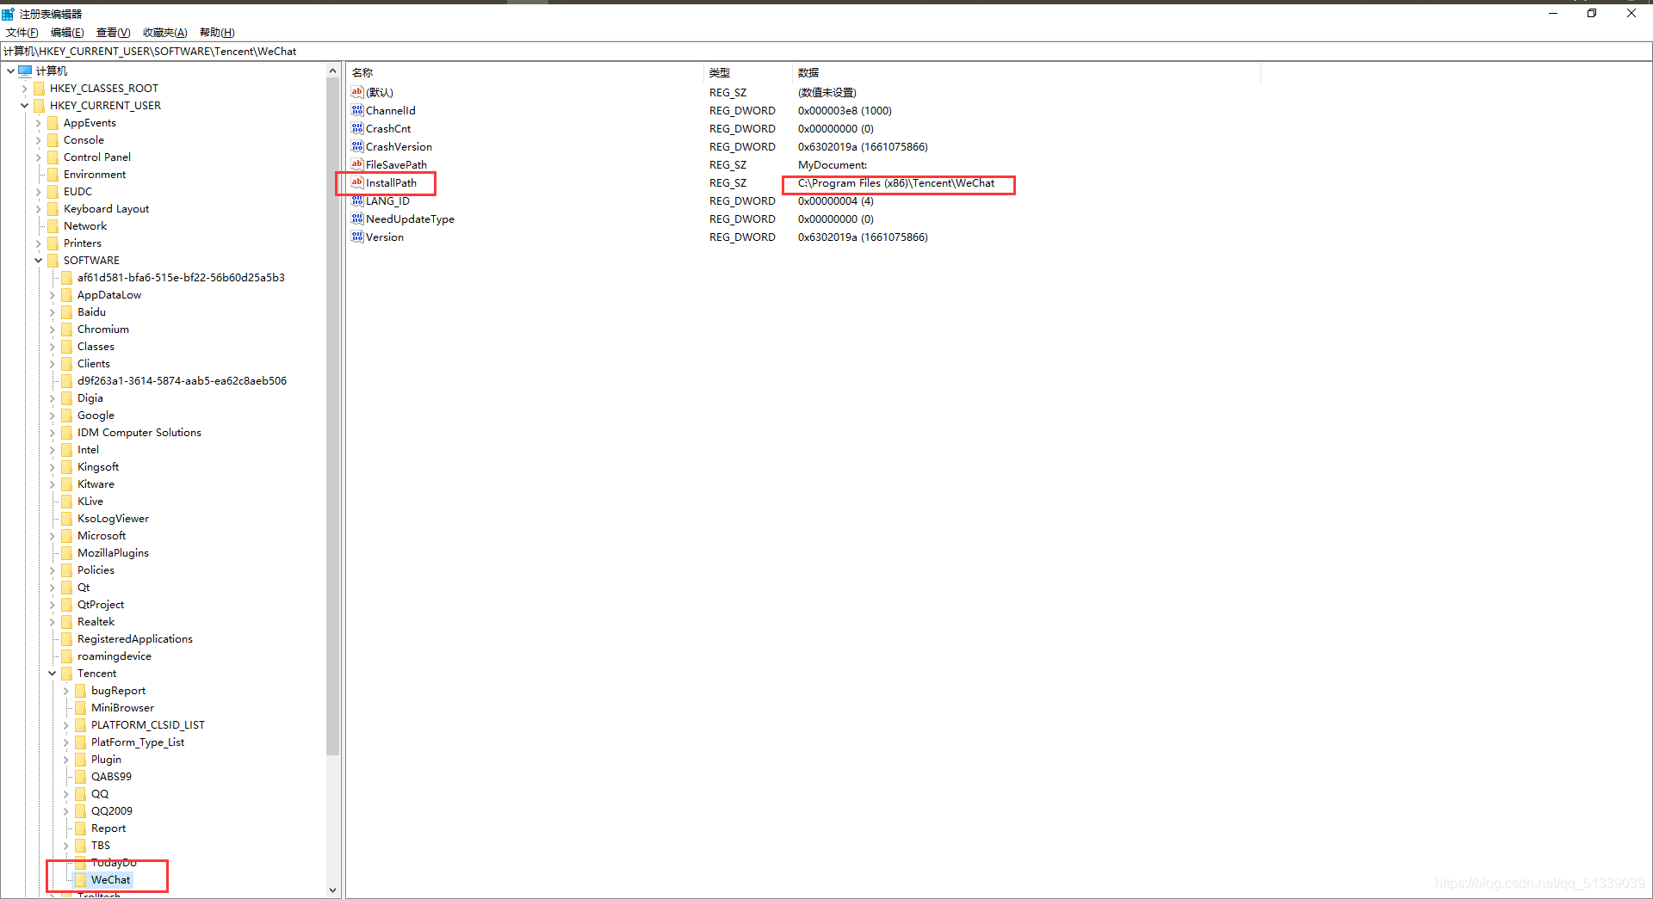The image size is (1653, 899).
Task: Expand the Policies key
Action: tap(52, 570)
